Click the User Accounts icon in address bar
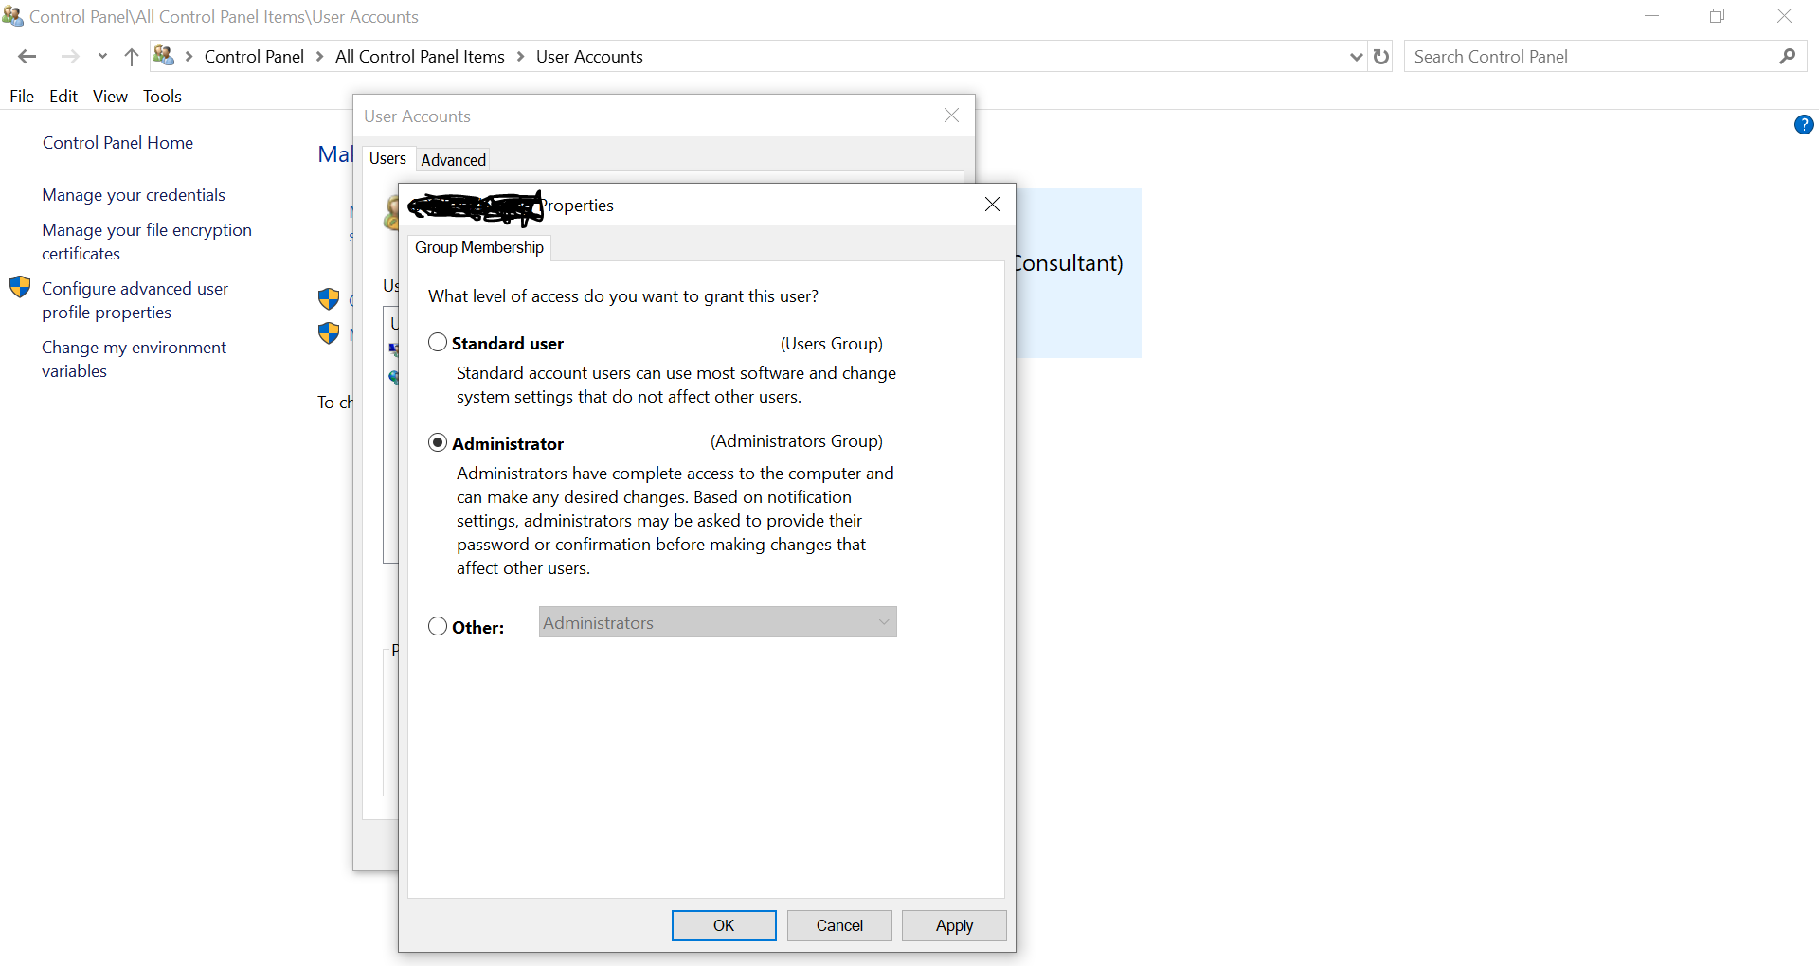This screenshot has height=966, width=1819. [164, 56]
